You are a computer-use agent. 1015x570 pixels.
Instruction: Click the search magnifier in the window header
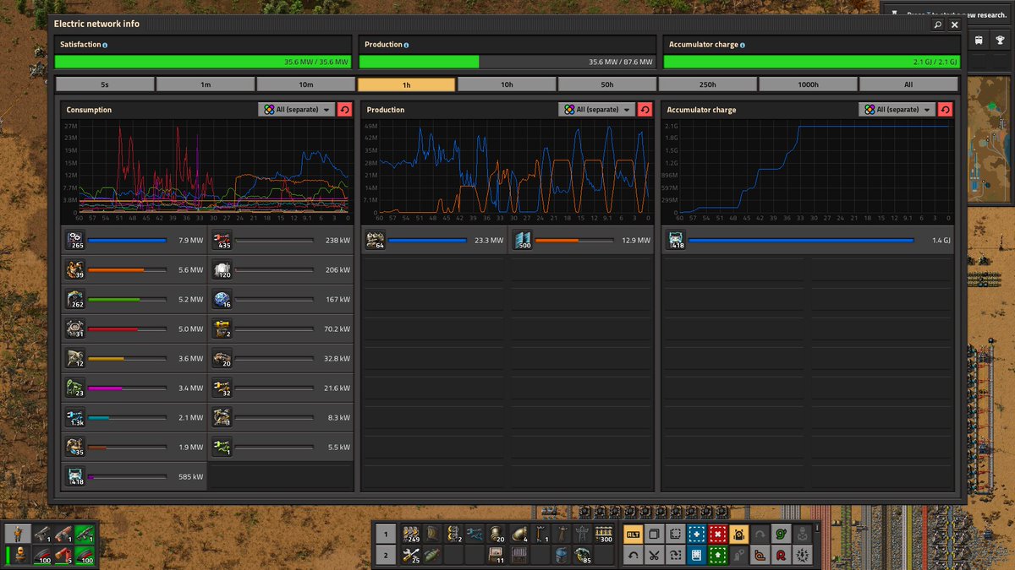pos(937,25)
